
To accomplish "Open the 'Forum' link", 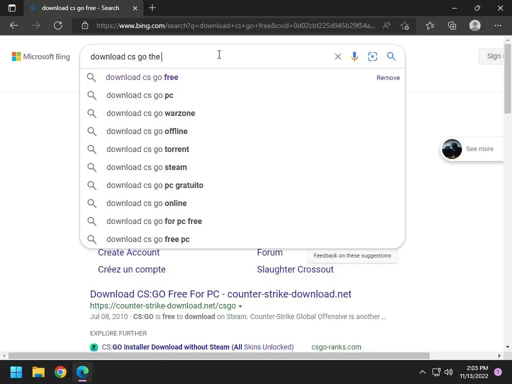I will tap(269, 252).
